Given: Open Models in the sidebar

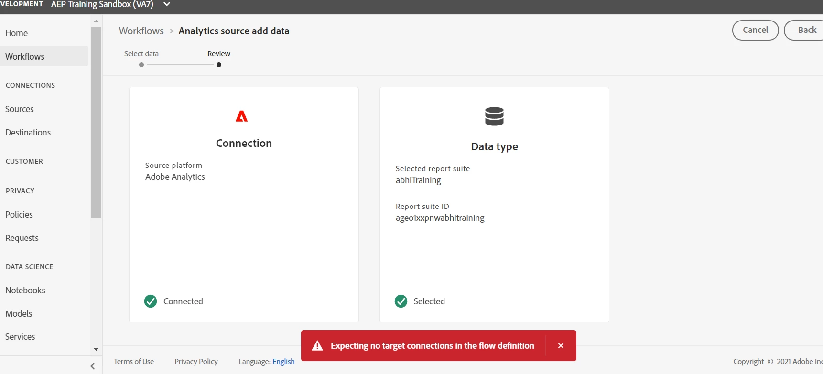Looking at the screenshot, I should tap(19, 313).
